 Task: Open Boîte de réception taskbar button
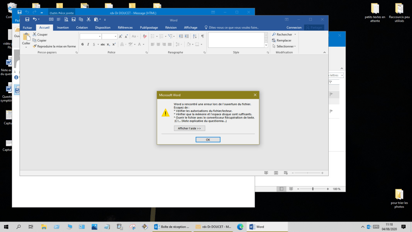[x=173, y=227]
